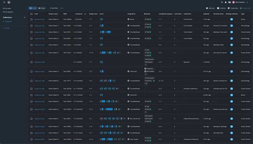Click the Create note button

[x=233, y=8]
